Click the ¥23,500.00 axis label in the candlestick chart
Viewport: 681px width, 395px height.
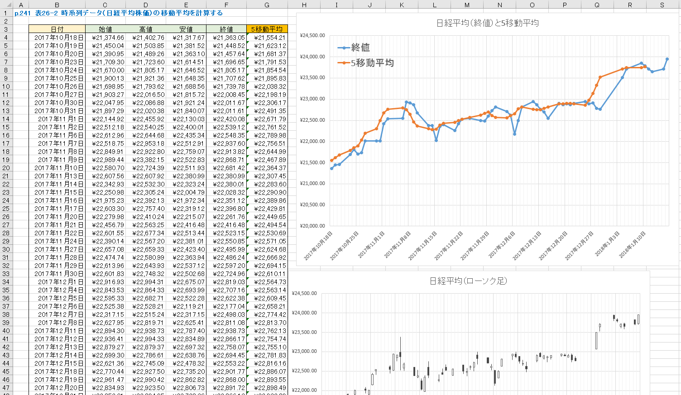[304, 332]
